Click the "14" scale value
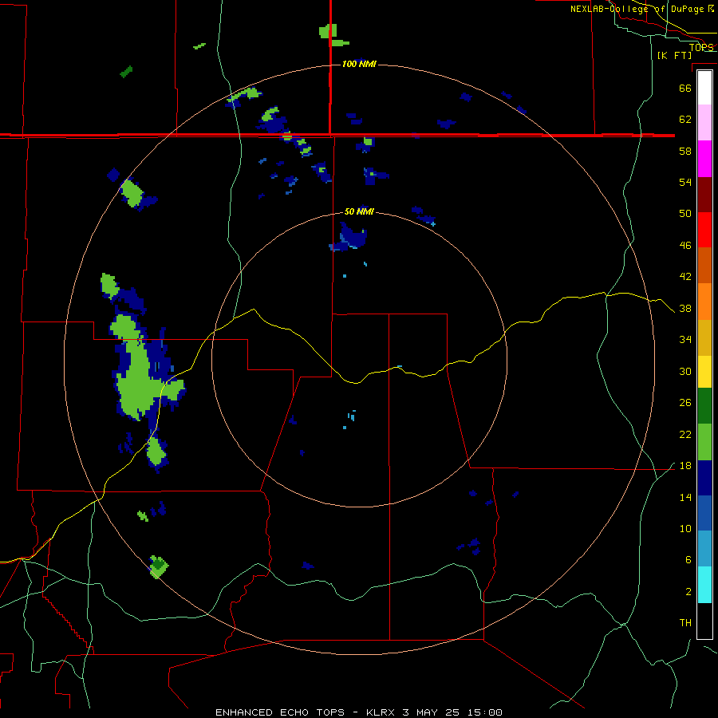The image size is (718, 718). (685, 497)
